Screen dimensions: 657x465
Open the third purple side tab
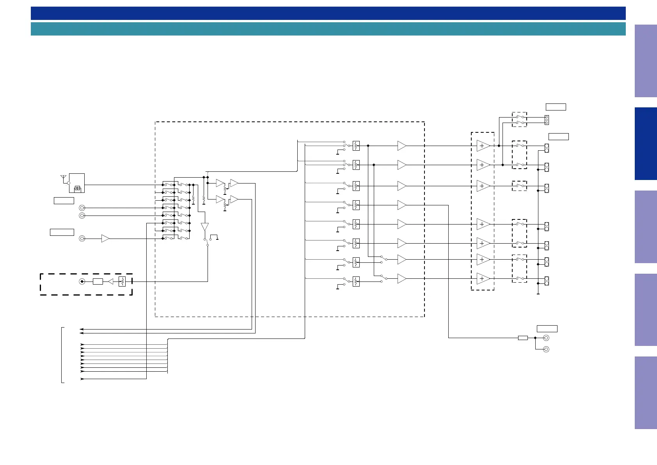click(646, 227)
